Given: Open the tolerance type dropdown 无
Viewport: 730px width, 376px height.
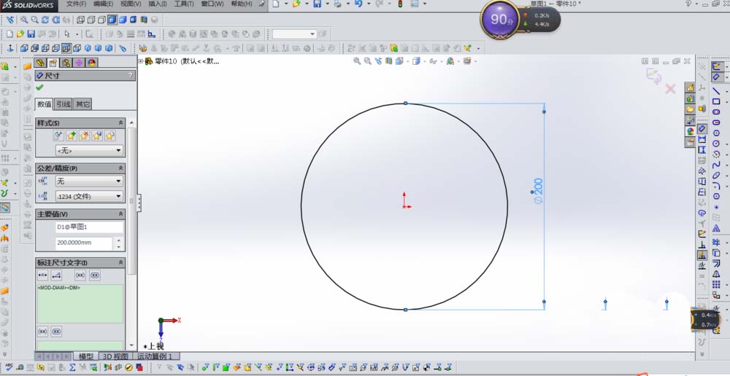Looking at the screenshot, I should point(89,181).
